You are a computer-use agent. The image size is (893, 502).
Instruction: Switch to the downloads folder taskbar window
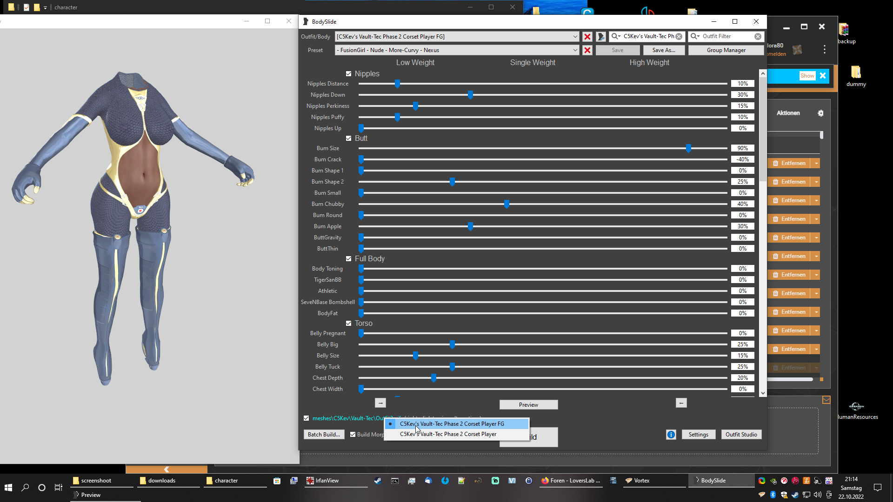pyautogui.click(x=168, y=481)
